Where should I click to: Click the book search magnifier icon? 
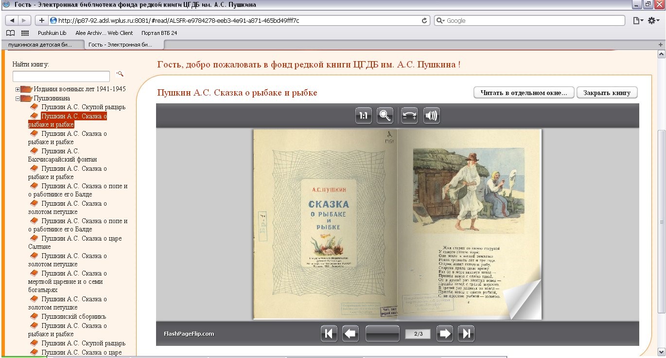point(120,74)
